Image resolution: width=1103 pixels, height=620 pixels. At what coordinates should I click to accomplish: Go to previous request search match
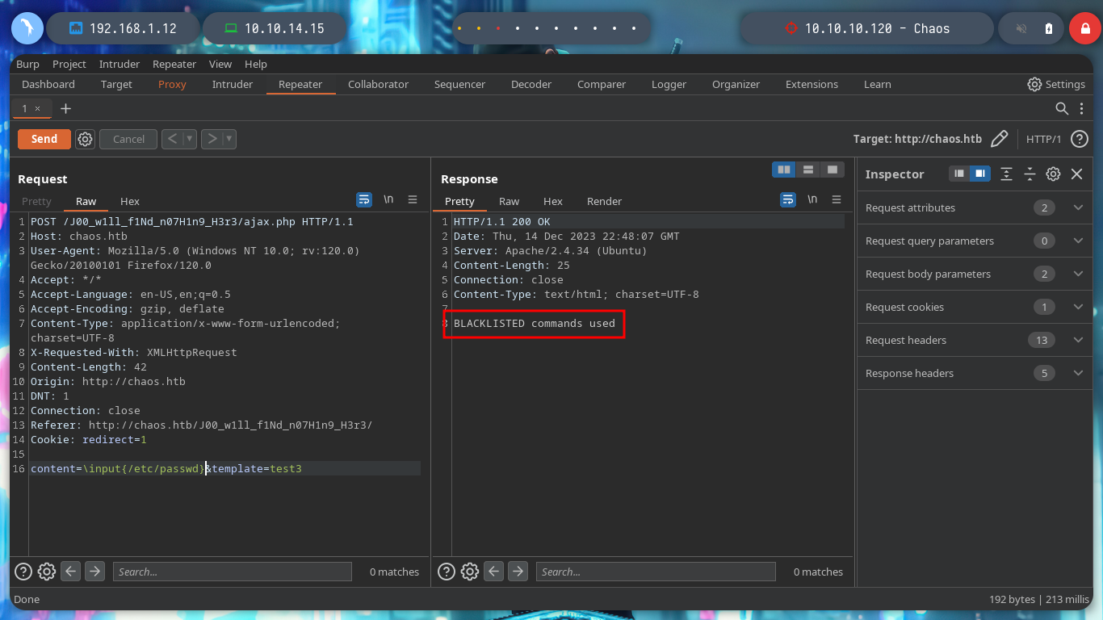pyautogui.click(x=71, y=572)
